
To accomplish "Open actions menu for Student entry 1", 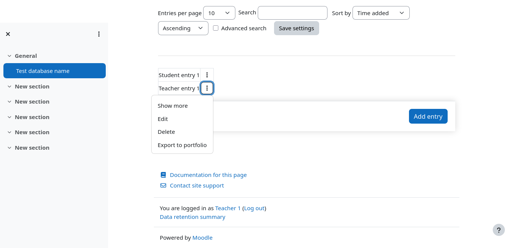I will (207, 75).
